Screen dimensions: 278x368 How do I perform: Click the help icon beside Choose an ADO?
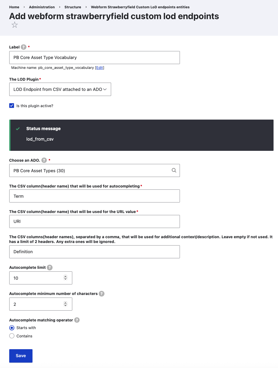44,160
